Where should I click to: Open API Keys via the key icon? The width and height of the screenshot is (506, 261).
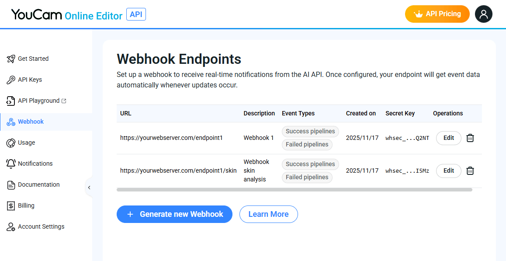[x=11, y=80]
